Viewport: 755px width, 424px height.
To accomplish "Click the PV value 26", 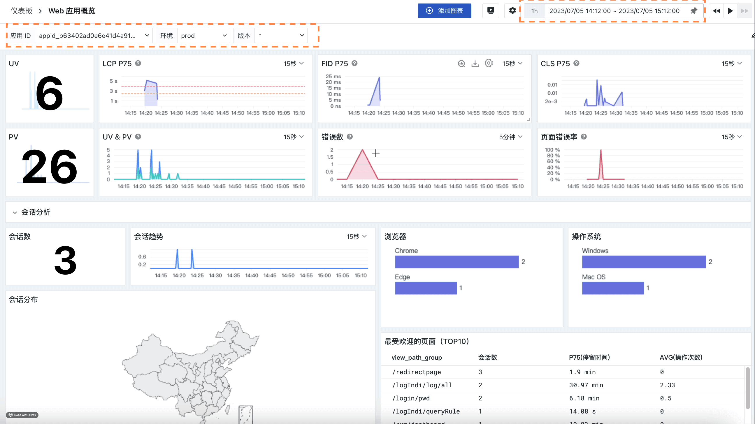I will tap(49, 166).
